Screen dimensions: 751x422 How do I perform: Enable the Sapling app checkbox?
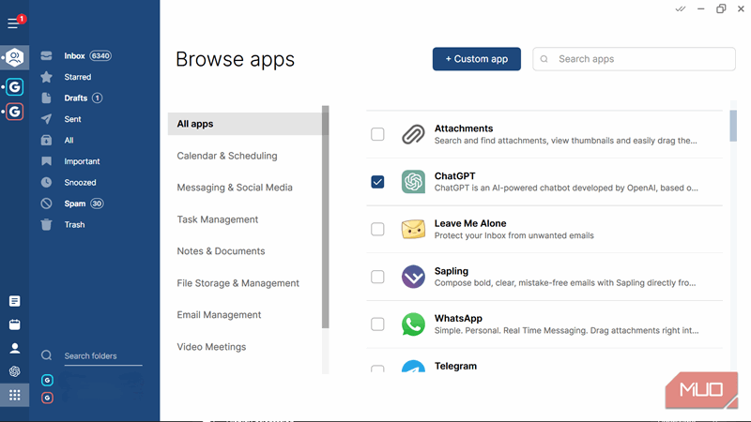tap(377, 277)
